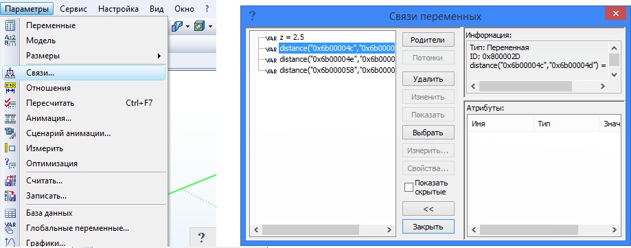631x248 pixels.
Task: Expand the Размеры submenu arrow
Action: pos(159,56)
